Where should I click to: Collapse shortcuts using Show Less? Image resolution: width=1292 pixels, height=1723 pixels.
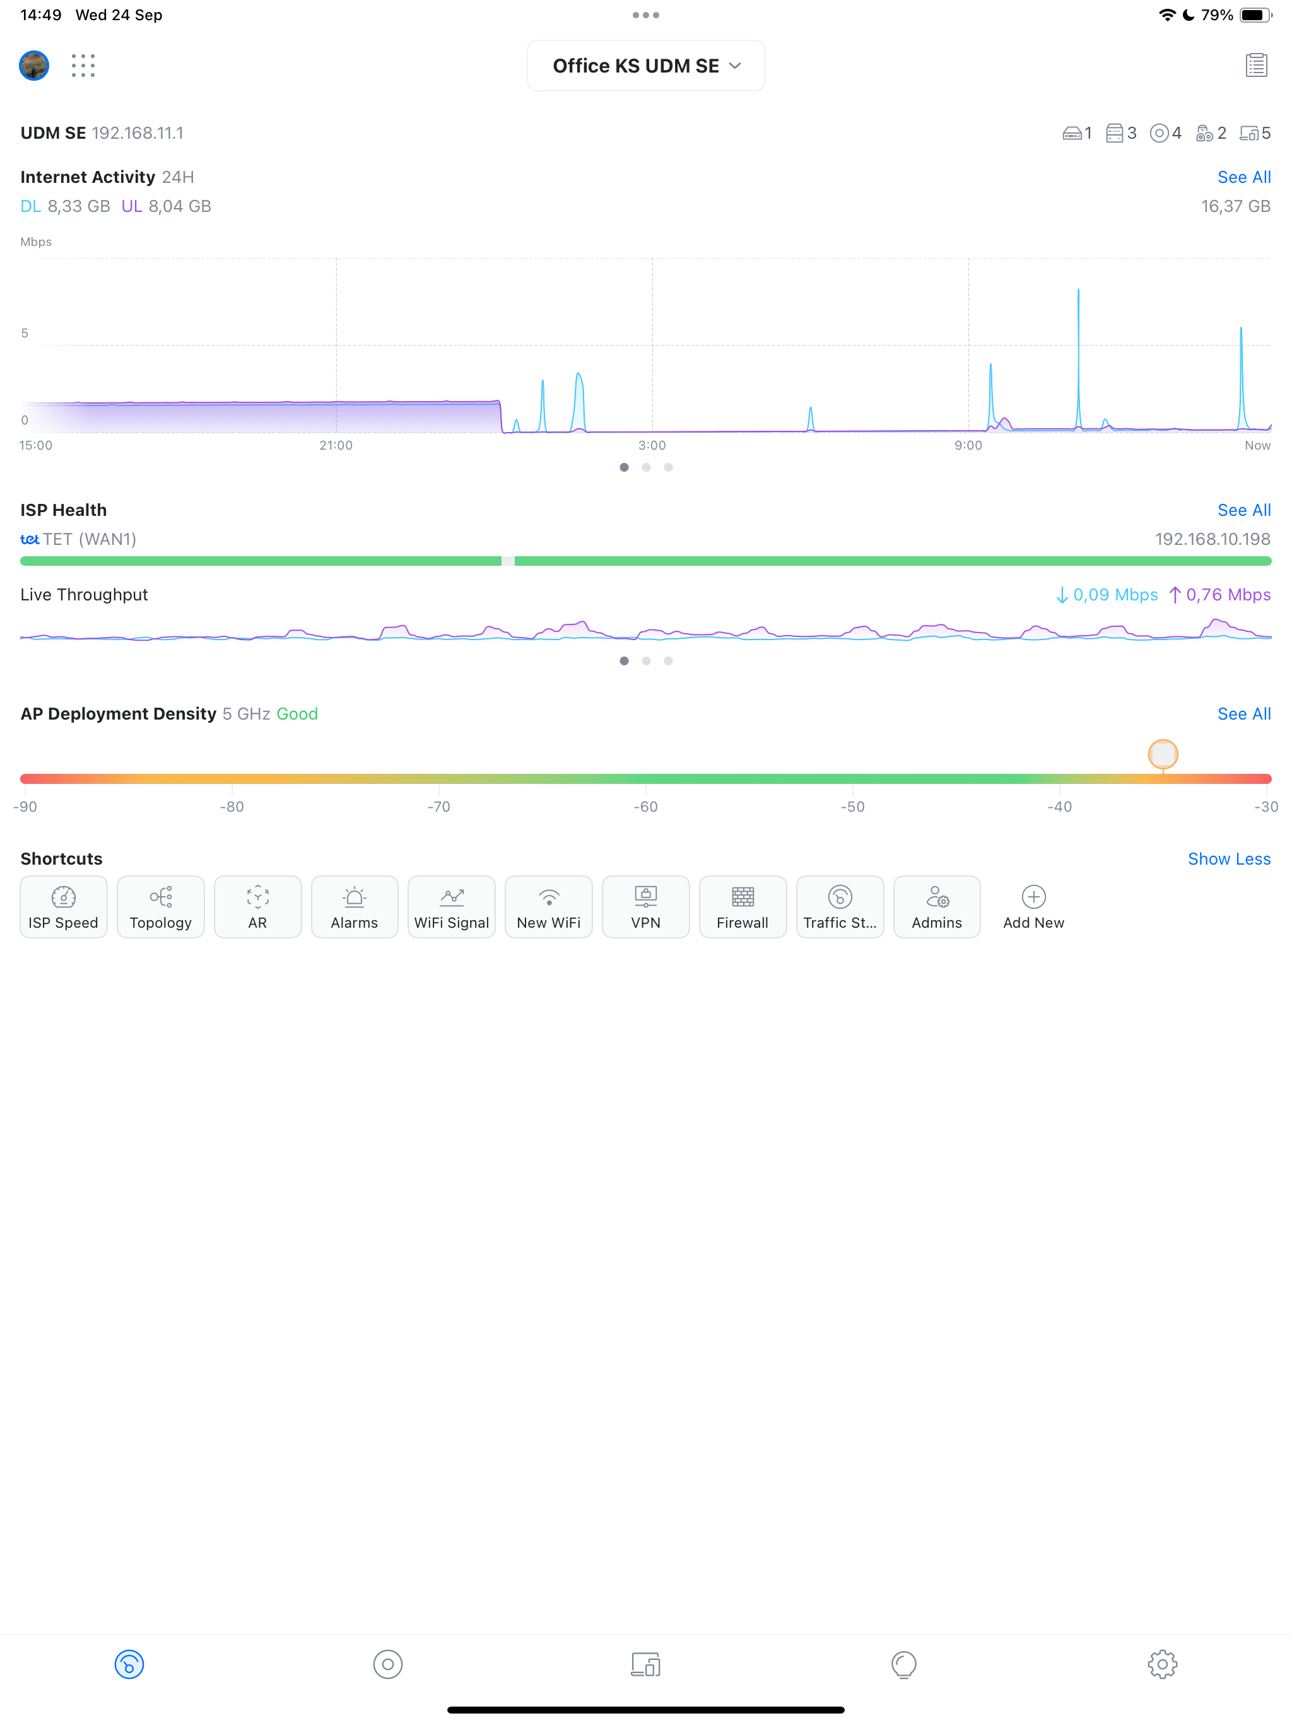pyautogui.click(x=1229, y=858)
